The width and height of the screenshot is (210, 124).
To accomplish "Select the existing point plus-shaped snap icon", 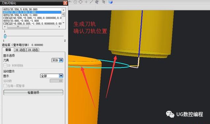I will [86, 2].
